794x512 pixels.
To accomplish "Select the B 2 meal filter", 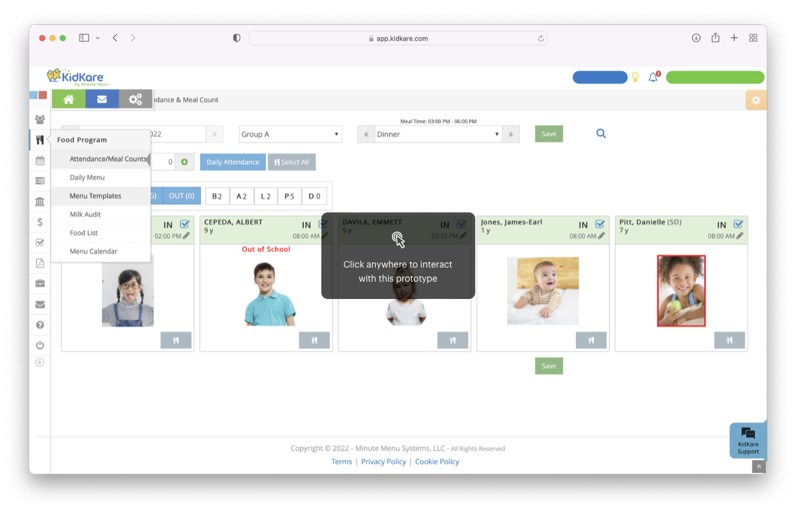I will click(x=217, y=196).
